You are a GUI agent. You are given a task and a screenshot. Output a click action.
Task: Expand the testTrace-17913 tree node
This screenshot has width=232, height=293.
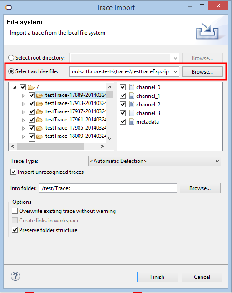pos(23,104)
